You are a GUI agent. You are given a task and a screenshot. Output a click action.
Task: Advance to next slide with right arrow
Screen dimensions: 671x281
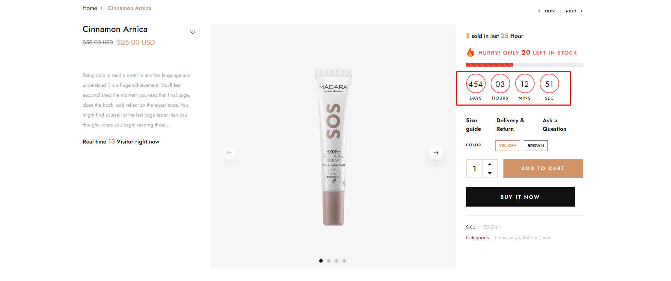[436, 153]
